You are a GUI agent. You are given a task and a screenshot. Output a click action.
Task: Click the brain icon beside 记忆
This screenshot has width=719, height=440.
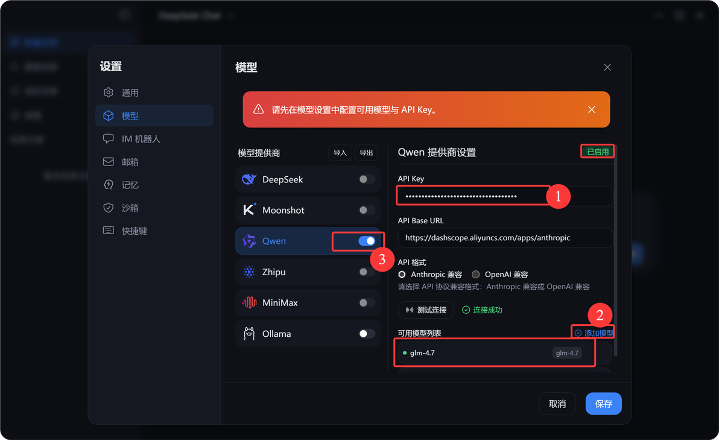pyautogui.click(x=108, y=185)
